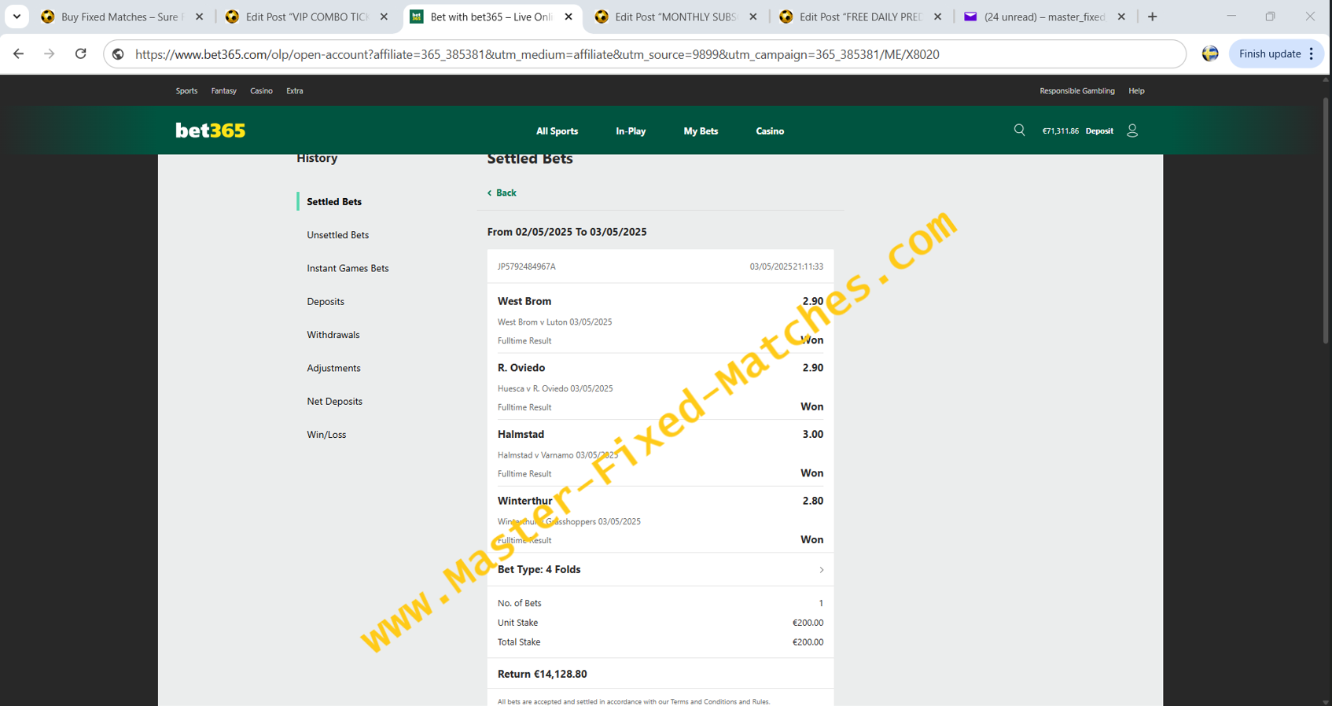Go to All Sports

click(557, 131)
